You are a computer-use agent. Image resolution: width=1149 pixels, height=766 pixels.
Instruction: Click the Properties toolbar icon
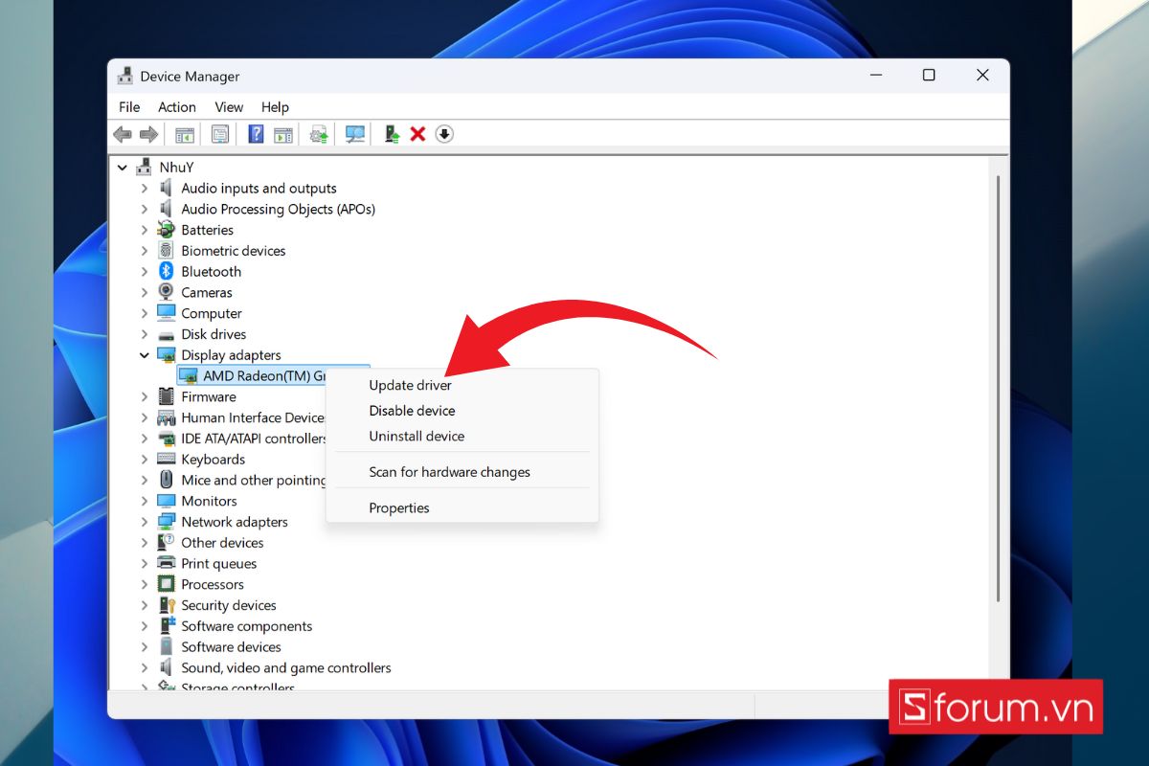click(x=220, y=135)
